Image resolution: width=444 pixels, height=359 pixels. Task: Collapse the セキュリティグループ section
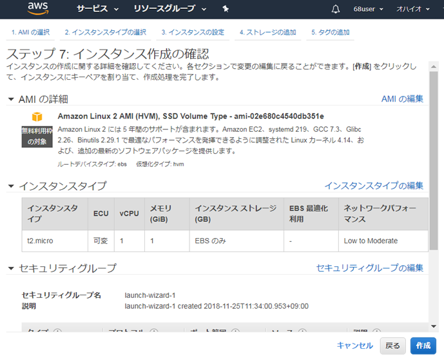[x=11, y=268]
